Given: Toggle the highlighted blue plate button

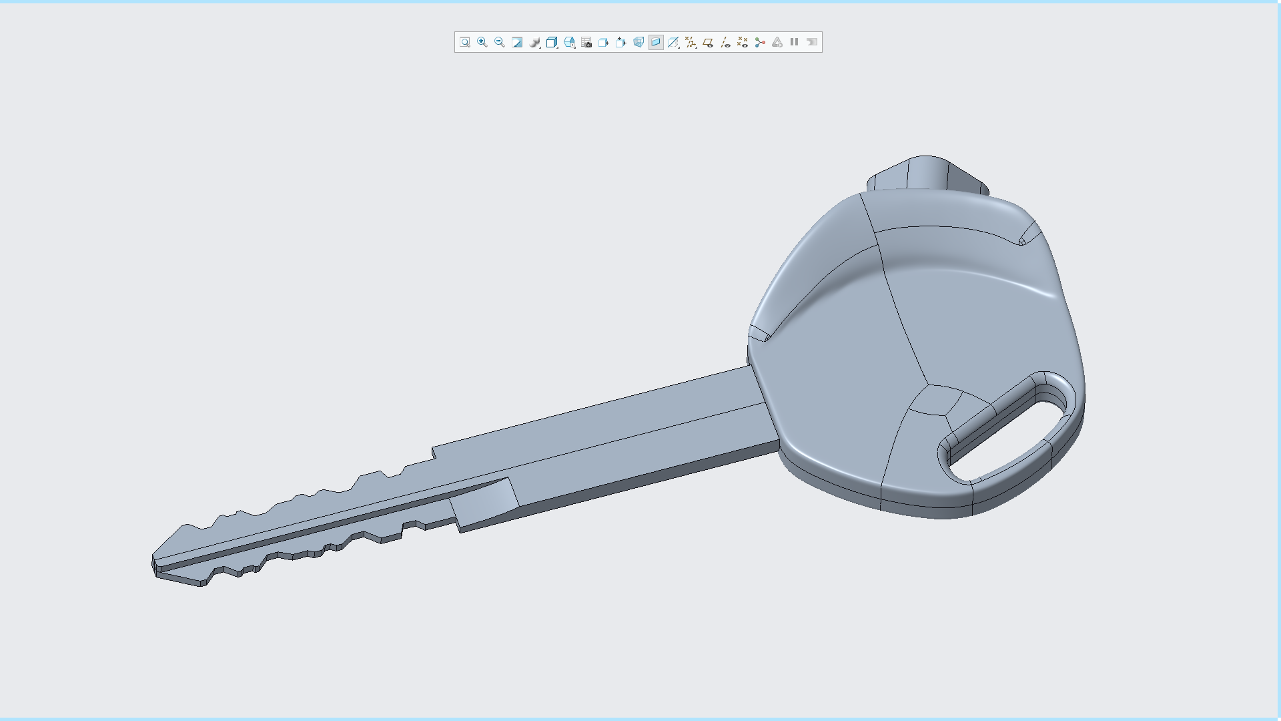Looking at the screenshot, I should [656, 42].
